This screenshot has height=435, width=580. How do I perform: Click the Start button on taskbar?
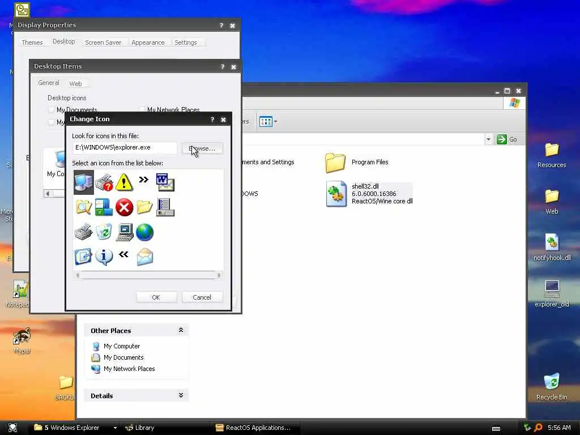[x=12, y=428]
